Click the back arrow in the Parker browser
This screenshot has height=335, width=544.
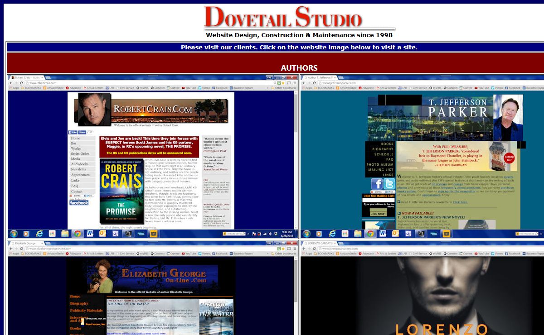304,83
